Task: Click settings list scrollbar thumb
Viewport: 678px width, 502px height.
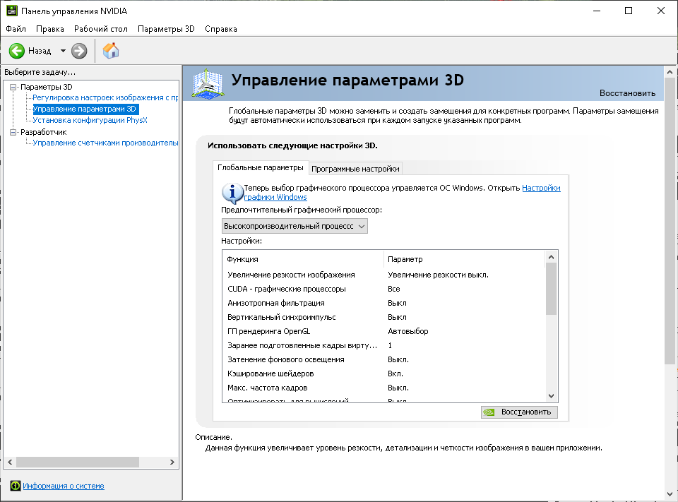Action: (x=551, y=289)
